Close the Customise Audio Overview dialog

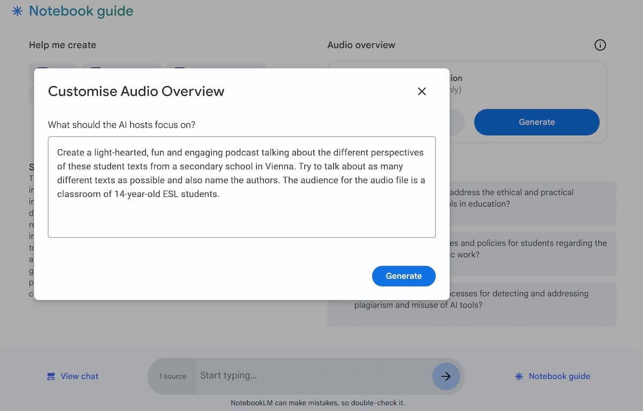click(x=422, y=92)
